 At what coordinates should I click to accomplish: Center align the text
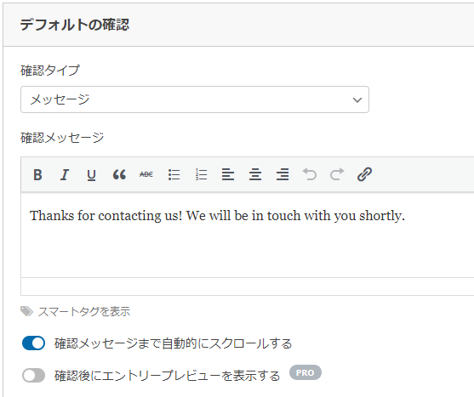tap(255, 174)
